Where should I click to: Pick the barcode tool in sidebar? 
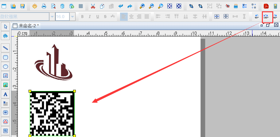(x=6, y=113)
